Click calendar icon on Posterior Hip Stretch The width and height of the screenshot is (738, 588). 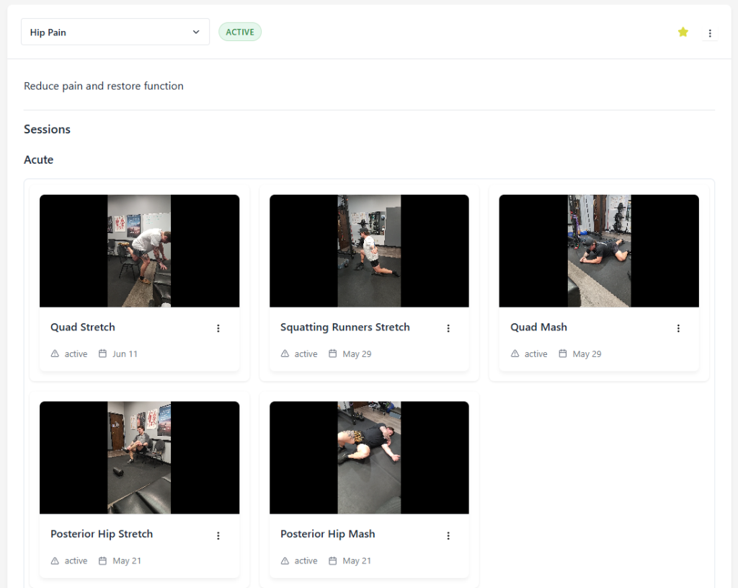tap(102, 561)
